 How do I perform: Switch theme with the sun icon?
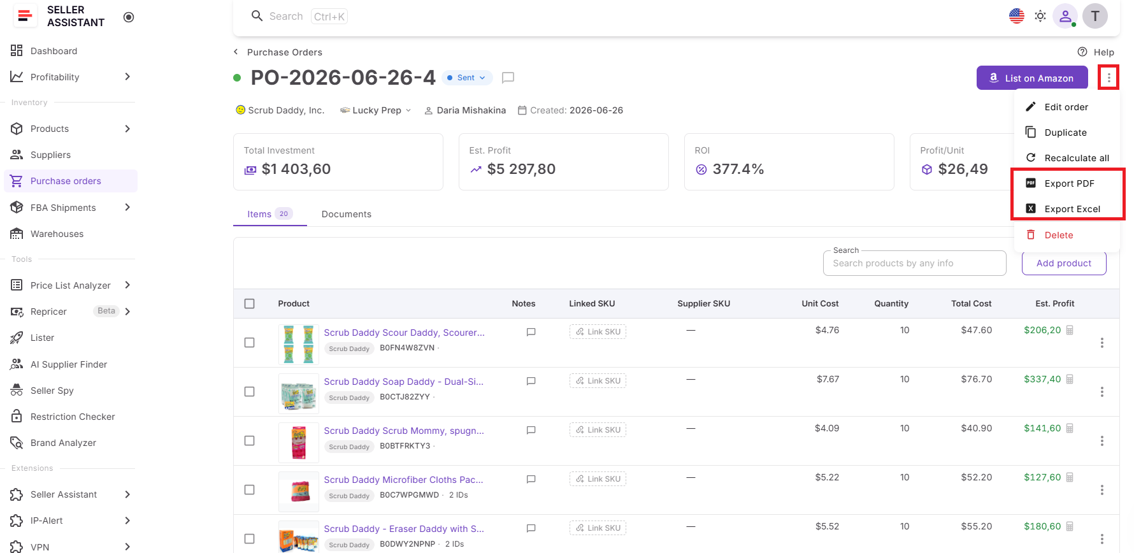tap(1040, 16)
